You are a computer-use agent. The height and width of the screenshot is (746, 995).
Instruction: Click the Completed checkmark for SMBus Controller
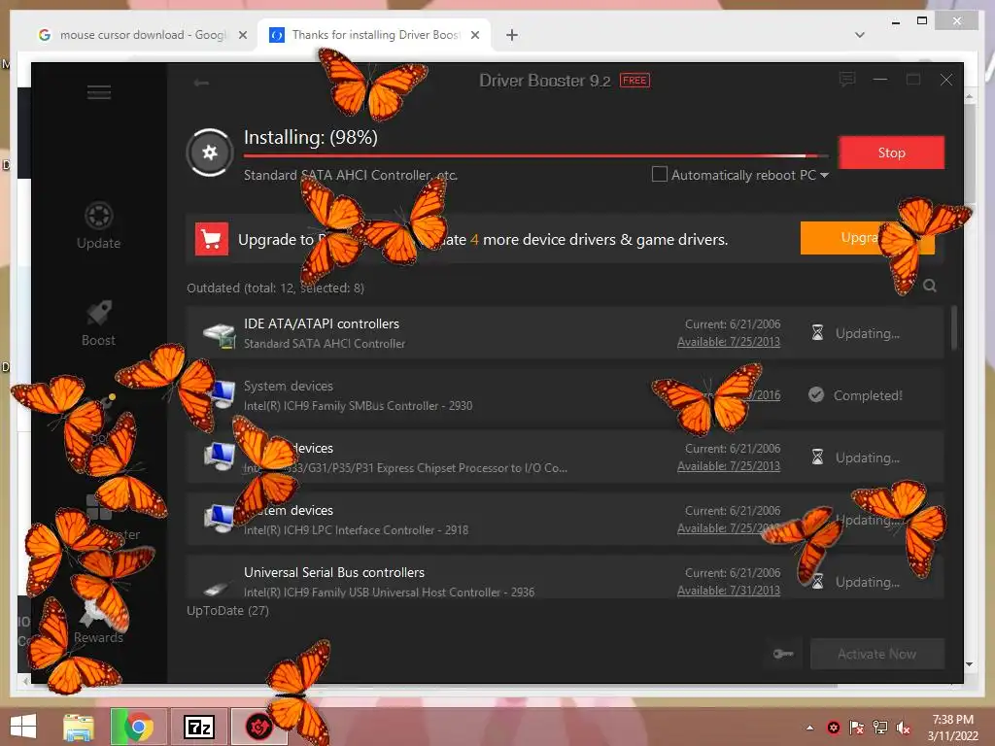click(816, 395)
